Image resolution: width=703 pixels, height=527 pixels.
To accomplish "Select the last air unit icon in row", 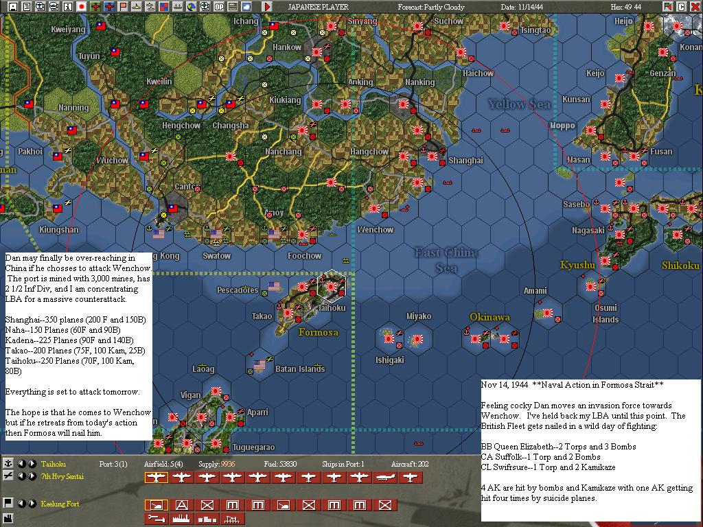I will 411,478.
